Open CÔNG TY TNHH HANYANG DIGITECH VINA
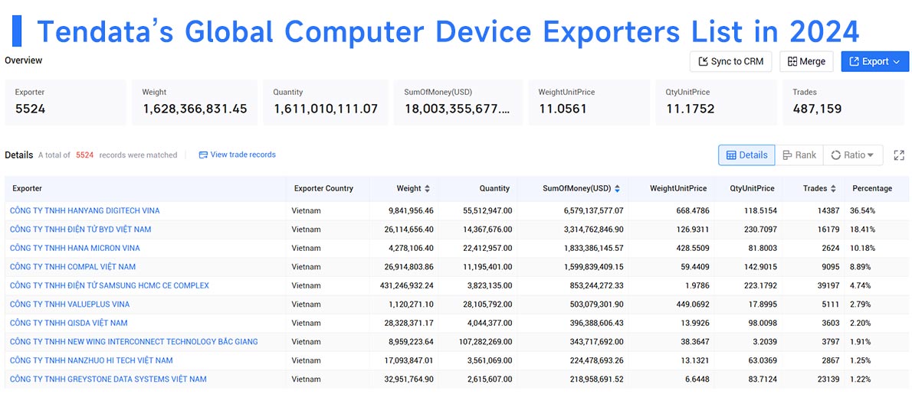 [85, 210]
